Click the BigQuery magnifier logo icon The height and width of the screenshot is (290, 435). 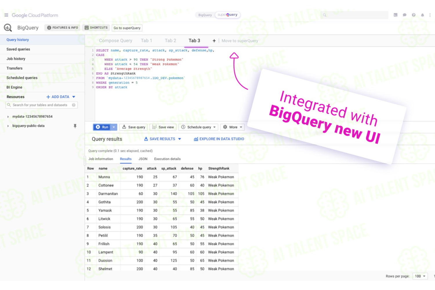(x=8, y=28)
